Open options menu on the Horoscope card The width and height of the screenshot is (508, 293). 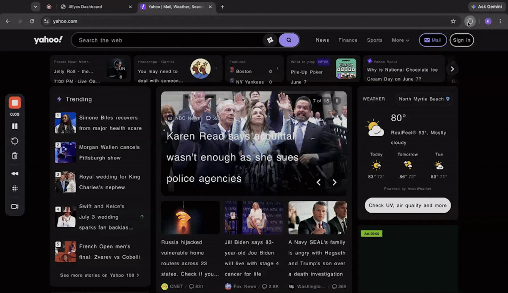pyautogui.click(x=216, y=69)
